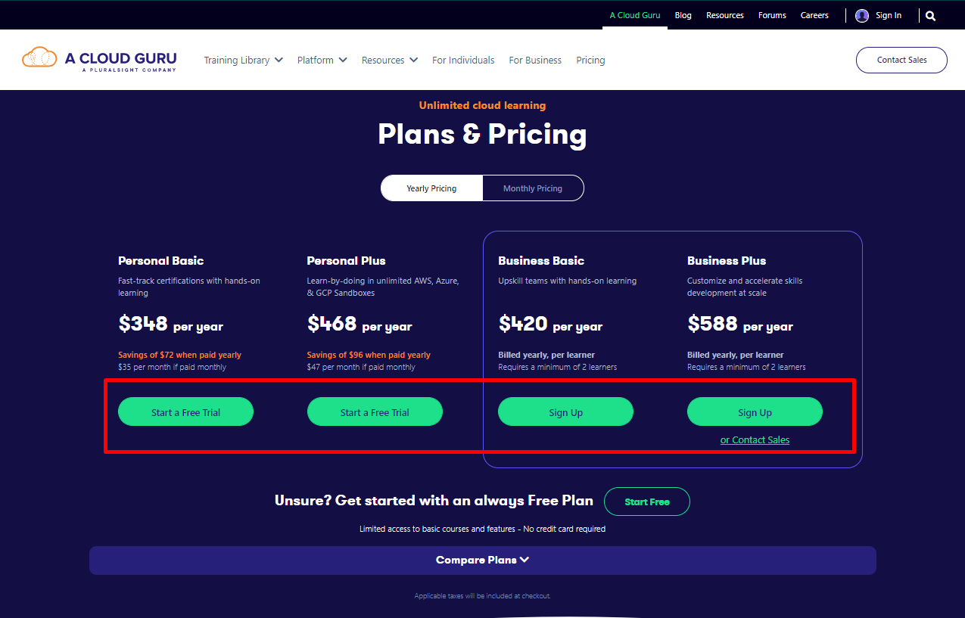
Task: Open the Platform dropdown menu
Action: point(322,60)
